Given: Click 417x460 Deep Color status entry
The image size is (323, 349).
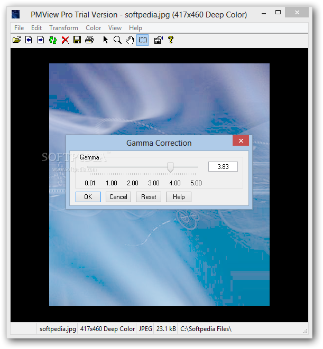Looking at the screenshot, I should pyautogui.click(x=107, y=329).
